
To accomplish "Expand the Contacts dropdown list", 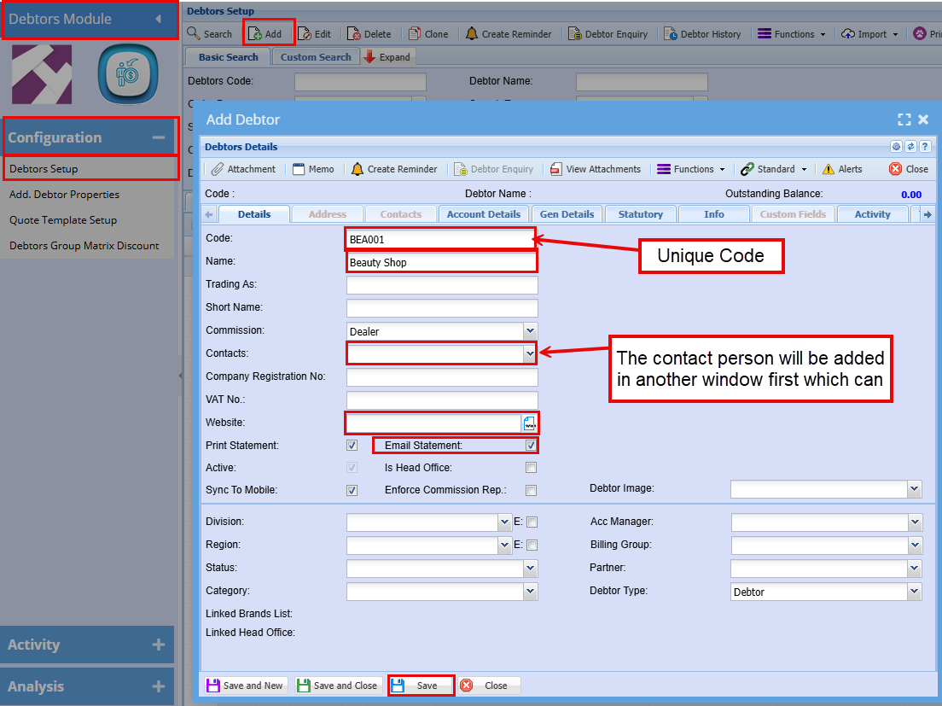I will click(x=530, y=353).
